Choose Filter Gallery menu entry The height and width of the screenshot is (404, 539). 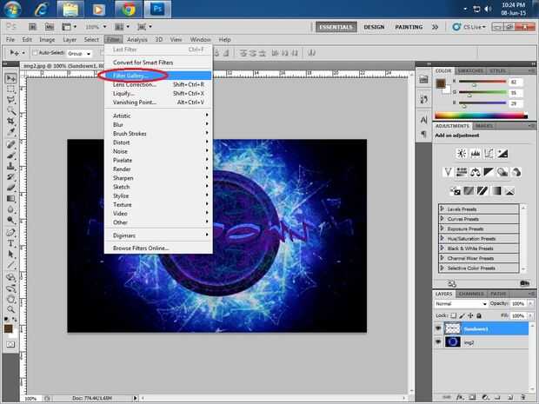pyautogui.click(x=158, y=76)
